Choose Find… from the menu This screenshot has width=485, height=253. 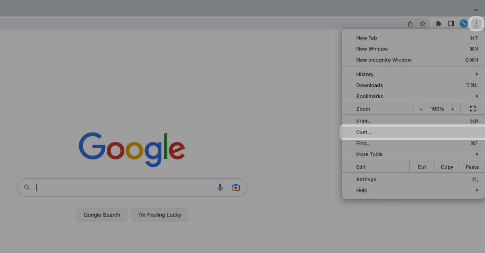click(413, 143)
